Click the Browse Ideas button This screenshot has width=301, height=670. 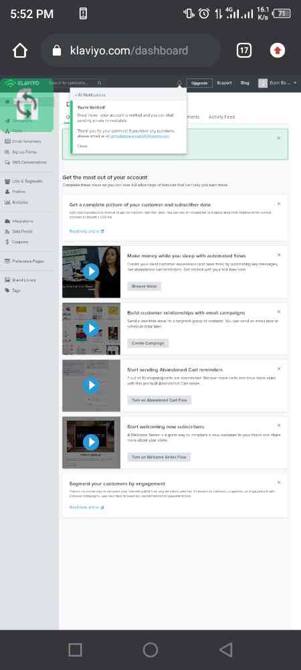144,286
